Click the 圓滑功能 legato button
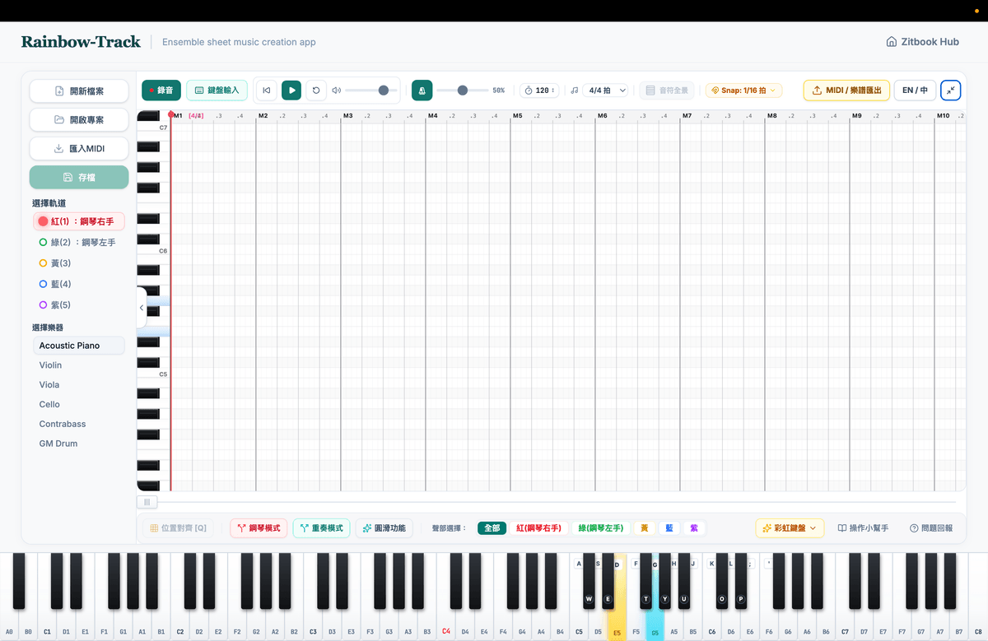Image resolution: width=988 pixels, height=641 pixels. tap(384, 528)
